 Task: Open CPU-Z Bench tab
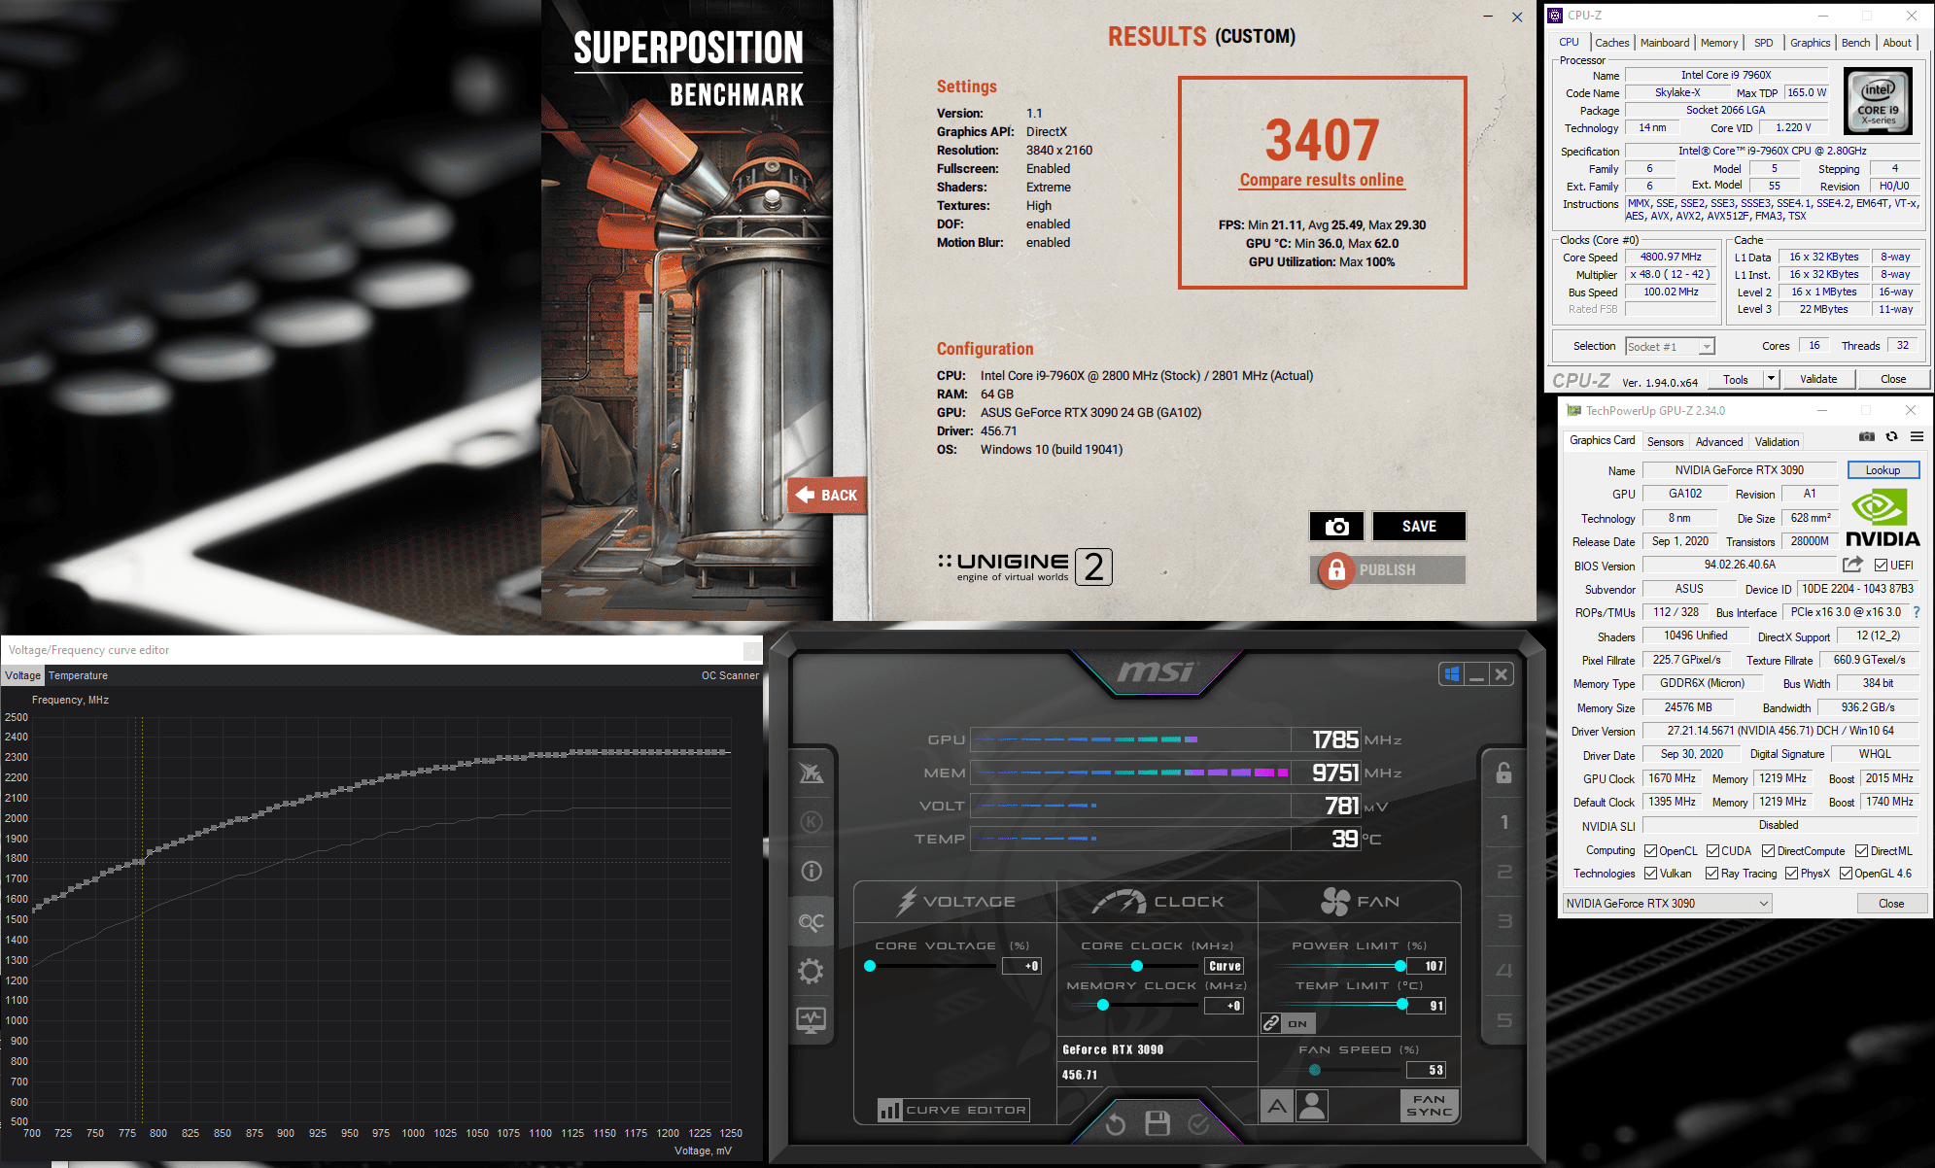1855,43
